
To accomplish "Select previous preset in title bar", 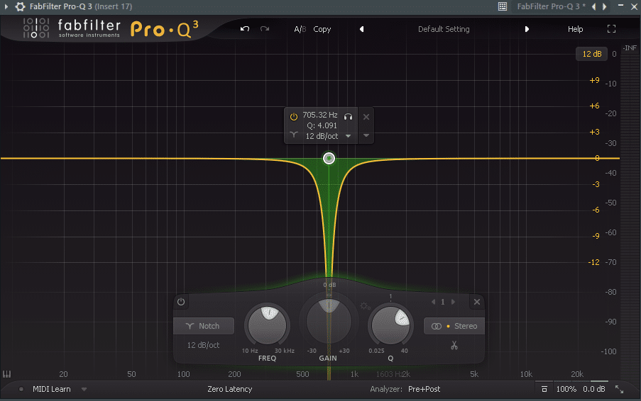I will [594, 6].
